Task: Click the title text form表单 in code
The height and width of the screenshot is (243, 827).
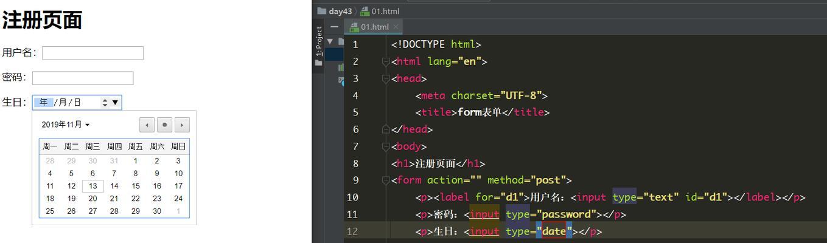Action: pyautogui.click(x=480, y=112)
